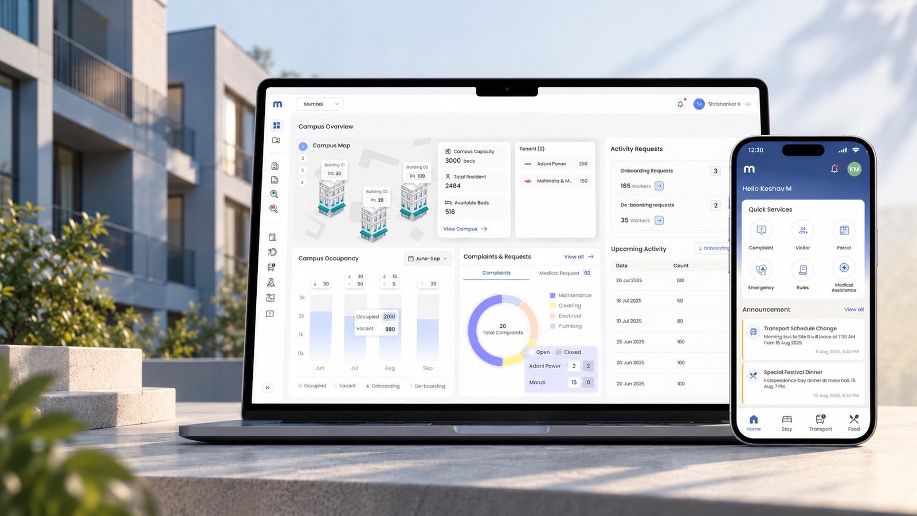The image size is (917, 516).
Task: Tap the KM profile avatar on phone
Action: pyautogui.click(x=854, y=169)
